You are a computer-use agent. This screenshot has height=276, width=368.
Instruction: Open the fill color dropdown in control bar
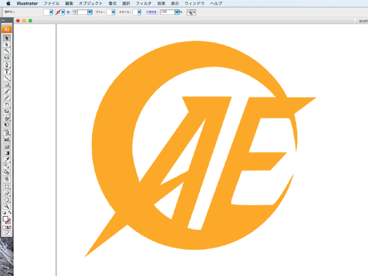[51, 12]
